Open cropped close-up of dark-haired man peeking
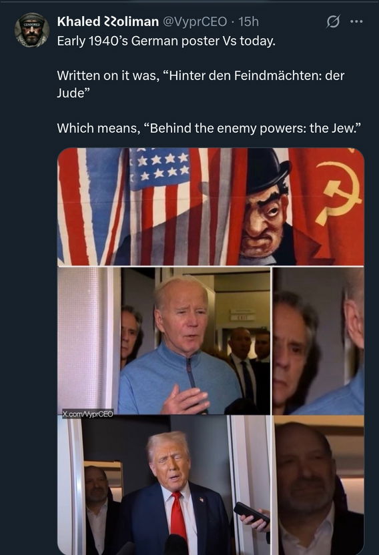 318,341
